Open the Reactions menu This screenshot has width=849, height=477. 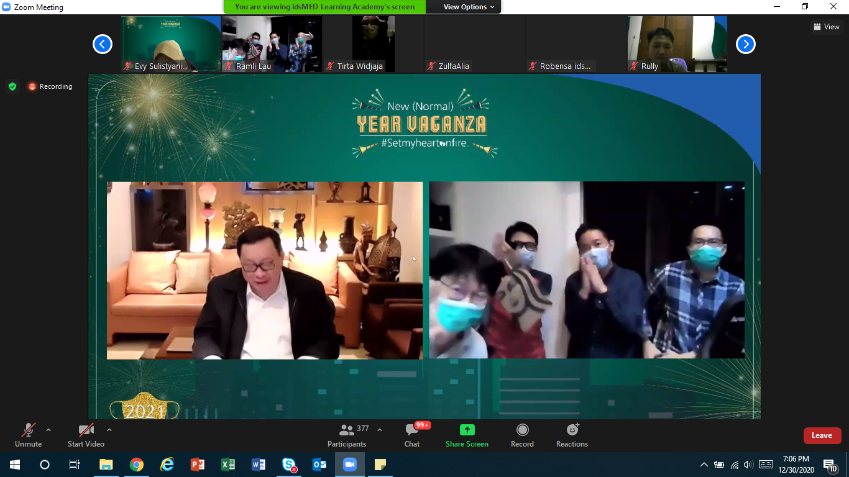(x=572, y=435)
